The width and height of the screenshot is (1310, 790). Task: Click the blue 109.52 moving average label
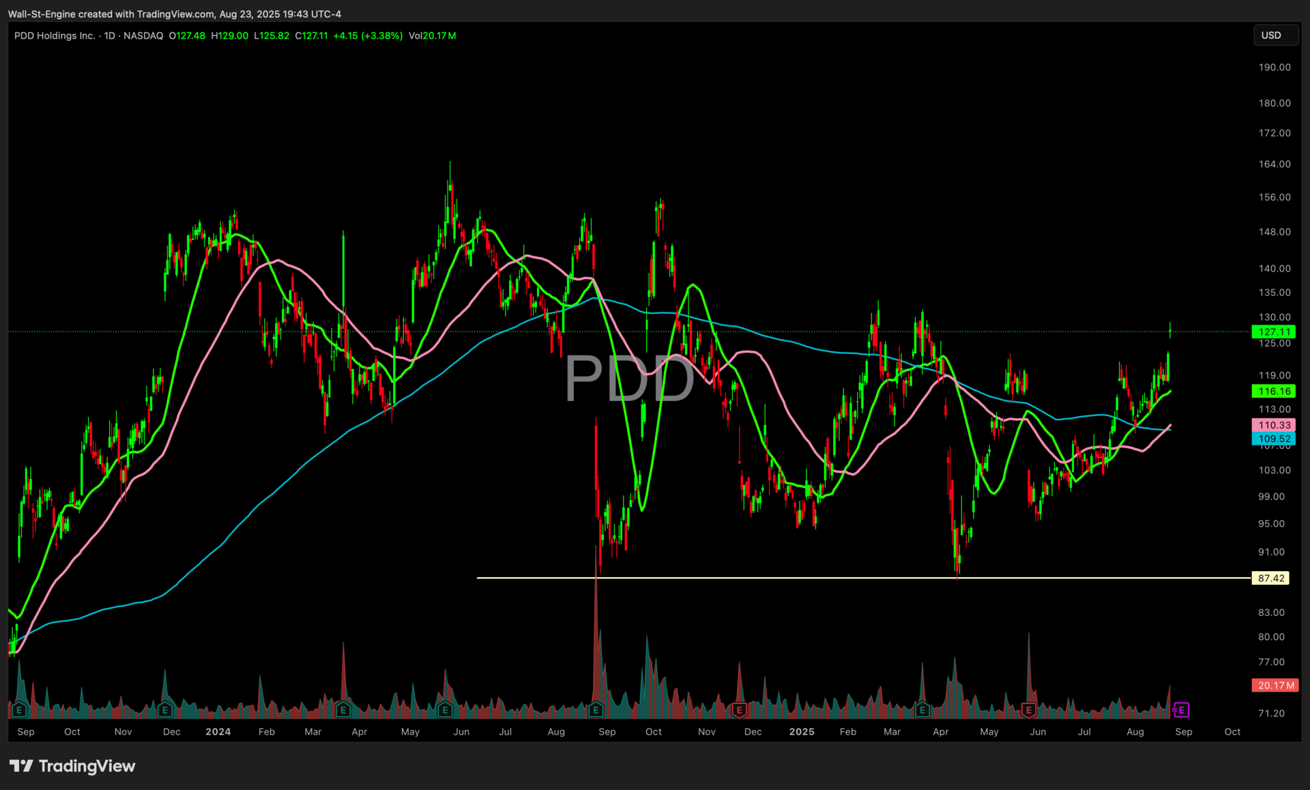point(1274,439)
